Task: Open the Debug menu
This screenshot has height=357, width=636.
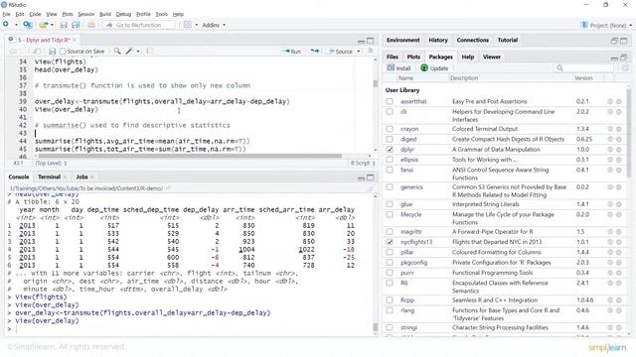Action: pos(123,14)
